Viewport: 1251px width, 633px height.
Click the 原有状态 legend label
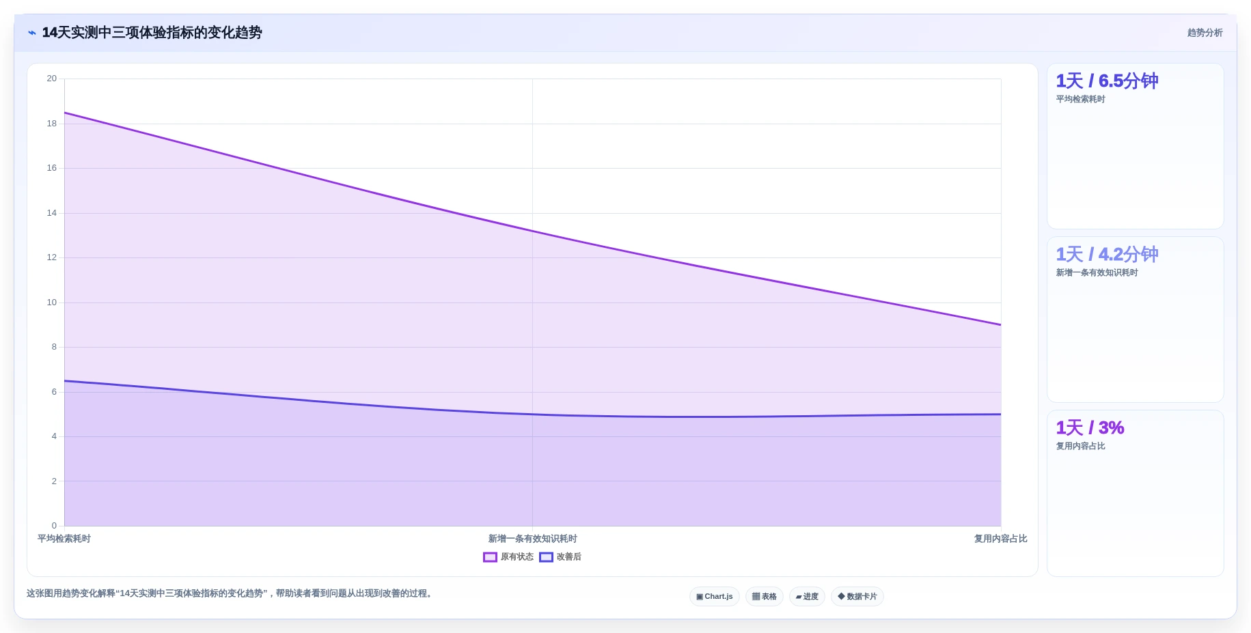click(x=517, y=557)
